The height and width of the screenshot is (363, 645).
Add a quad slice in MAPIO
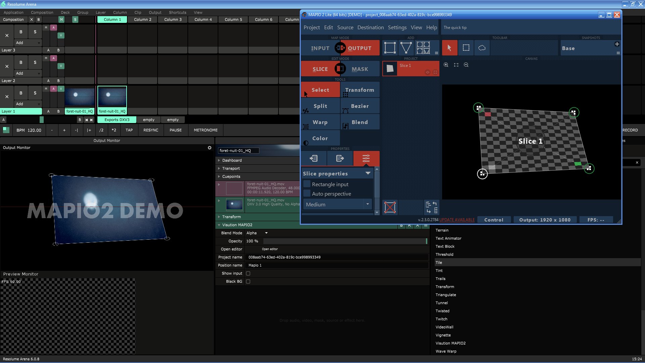(390, 48)
